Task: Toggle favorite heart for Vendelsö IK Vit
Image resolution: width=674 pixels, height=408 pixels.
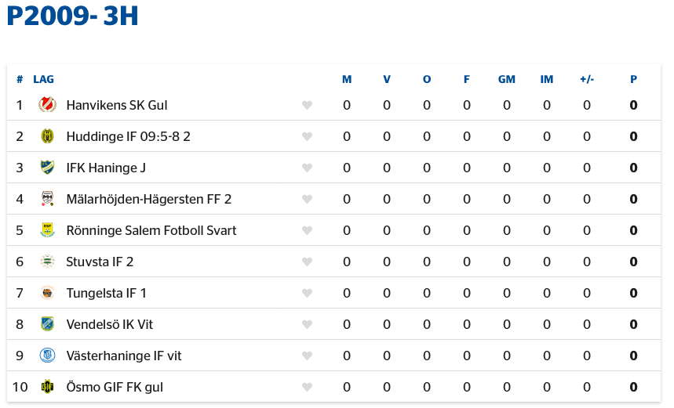Action: pos(308,325)
